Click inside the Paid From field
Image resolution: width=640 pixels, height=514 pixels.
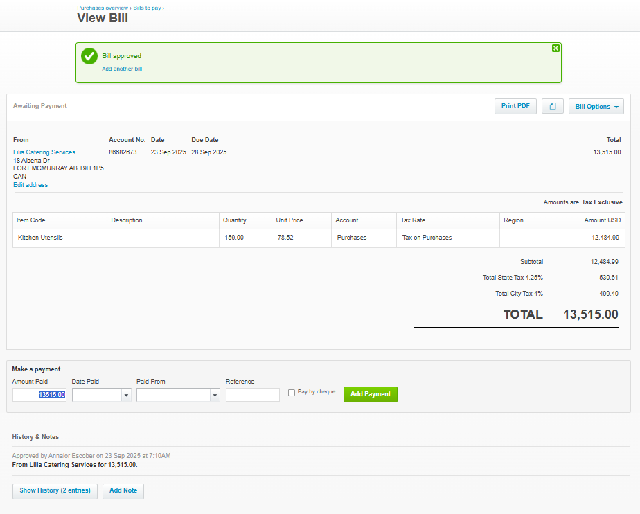(x=173, y=395)
